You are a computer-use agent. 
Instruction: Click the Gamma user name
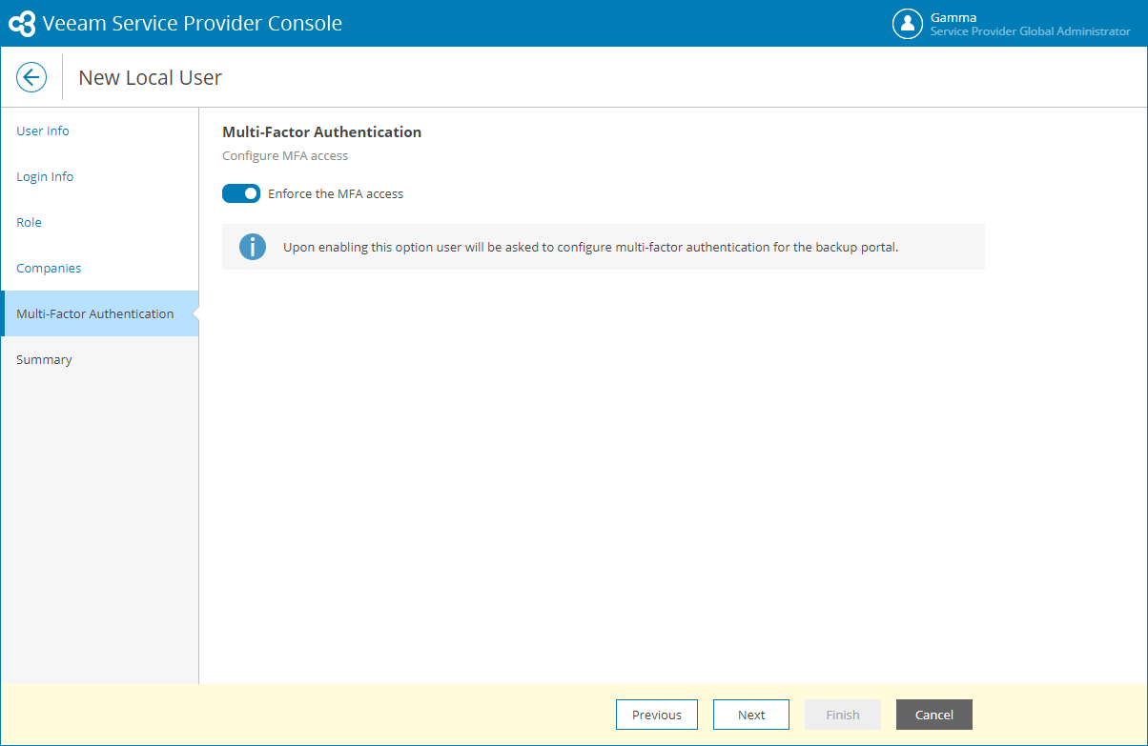953,17
